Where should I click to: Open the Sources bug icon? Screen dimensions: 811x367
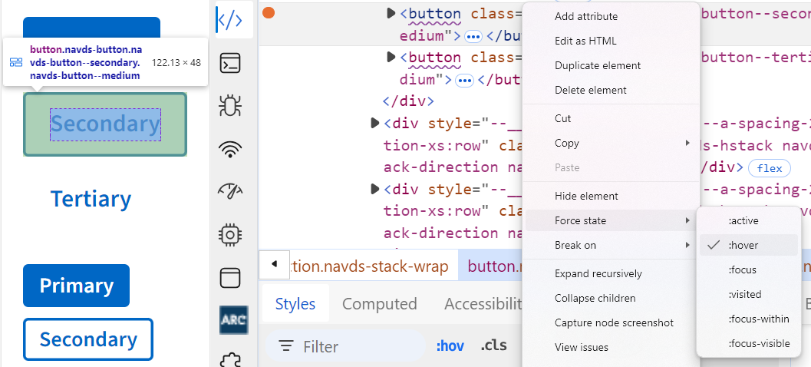click(x=229, y=105)
